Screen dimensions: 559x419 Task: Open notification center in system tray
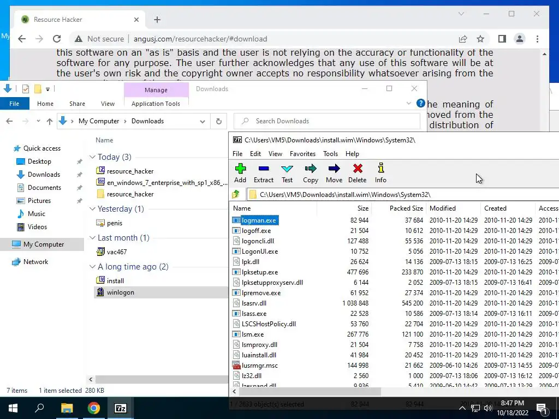tap(542, 408)
